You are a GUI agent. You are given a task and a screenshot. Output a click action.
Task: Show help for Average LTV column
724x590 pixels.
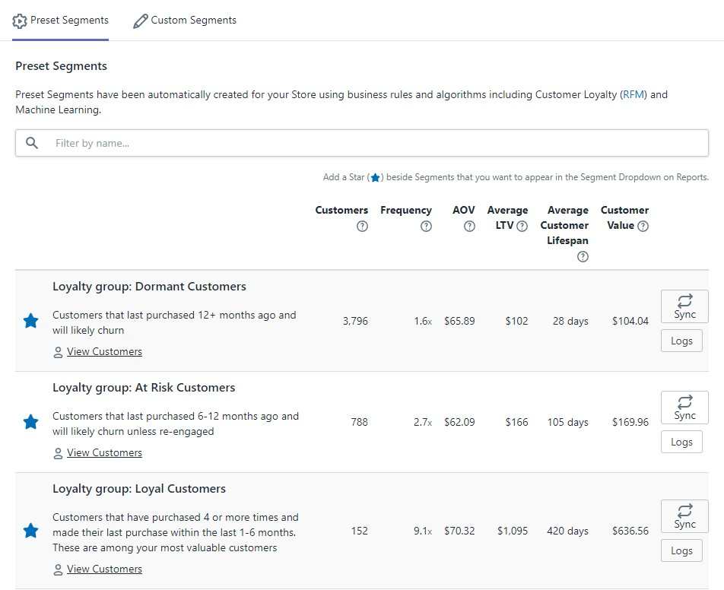522,227
